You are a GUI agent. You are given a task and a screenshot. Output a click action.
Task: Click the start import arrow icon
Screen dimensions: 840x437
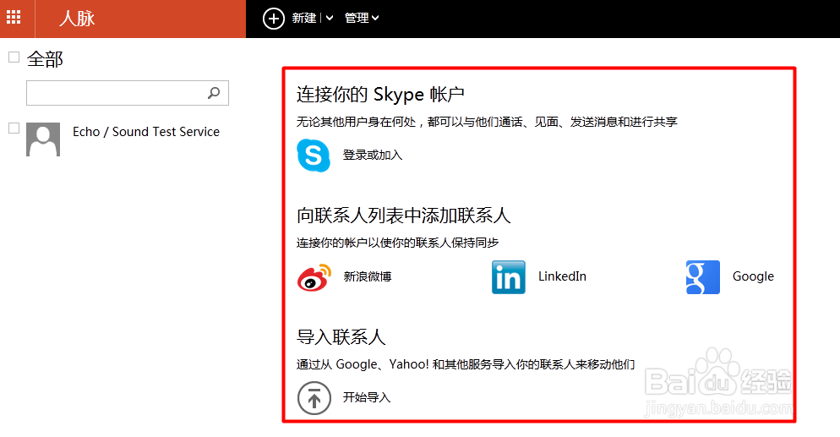pyautogui.click(x=314, y=397)
